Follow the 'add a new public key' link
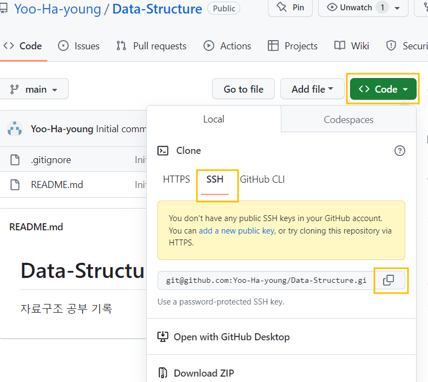Screen dimensions: 428x382 point(236,231)
